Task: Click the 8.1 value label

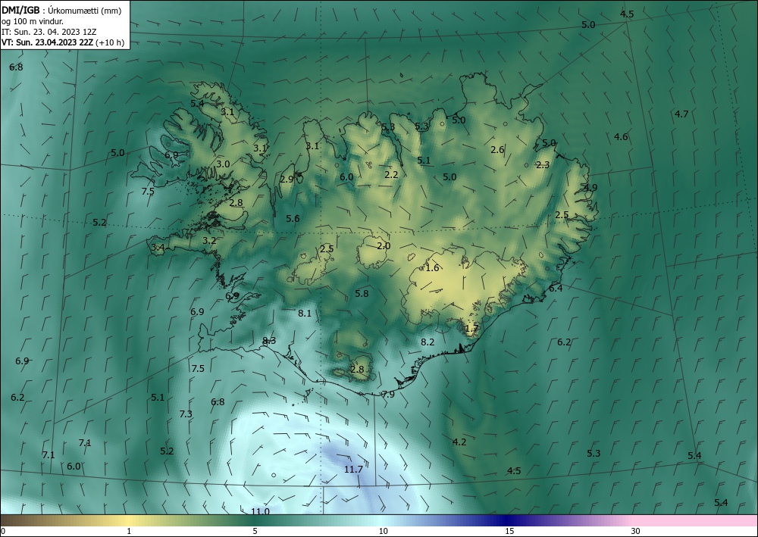Action: point(305,313)
